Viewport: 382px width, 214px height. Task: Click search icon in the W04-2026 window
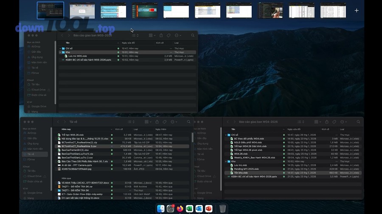[x=358, y=122]
